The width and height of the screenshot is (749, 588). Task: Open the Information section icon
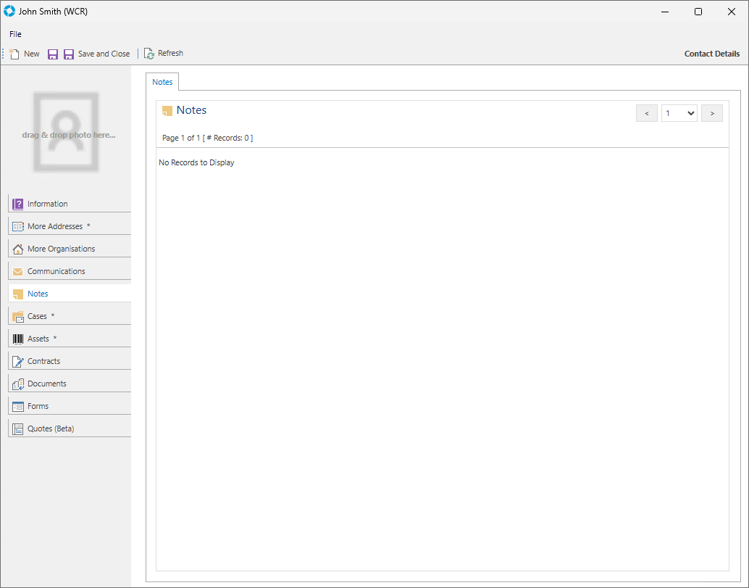[x=18, y=204]
